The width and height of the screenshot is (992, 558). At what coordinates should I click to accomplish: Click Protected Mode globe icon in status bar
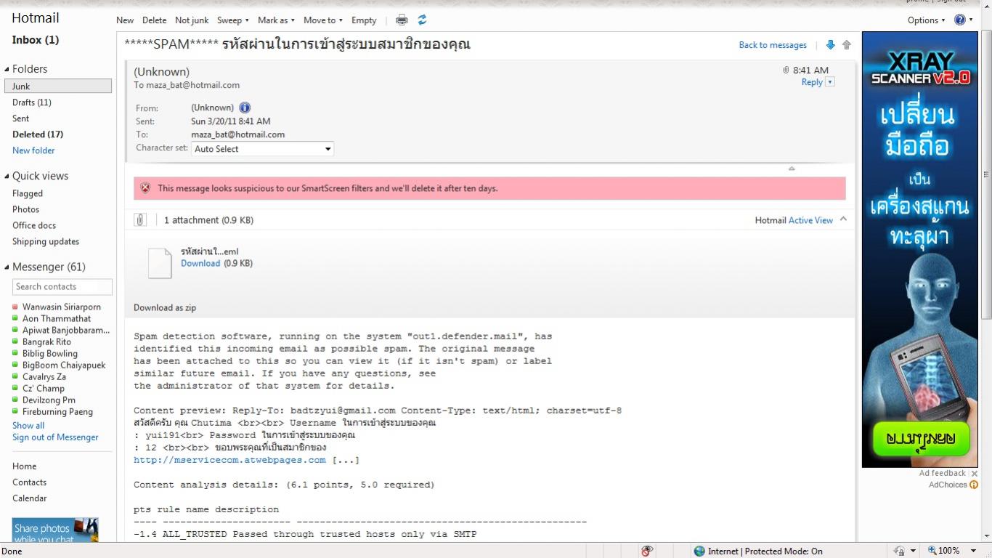[x=699, y=551]
